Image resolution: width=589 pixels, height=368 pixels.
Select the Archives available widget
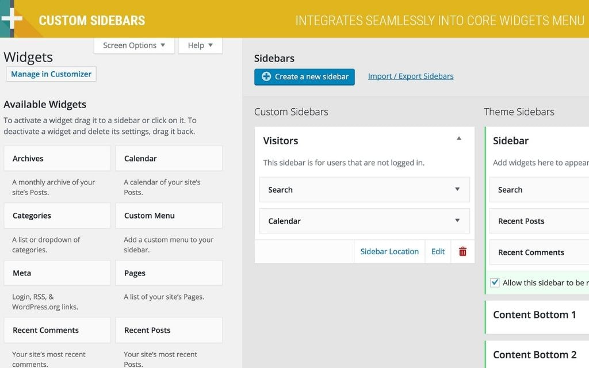57,158
